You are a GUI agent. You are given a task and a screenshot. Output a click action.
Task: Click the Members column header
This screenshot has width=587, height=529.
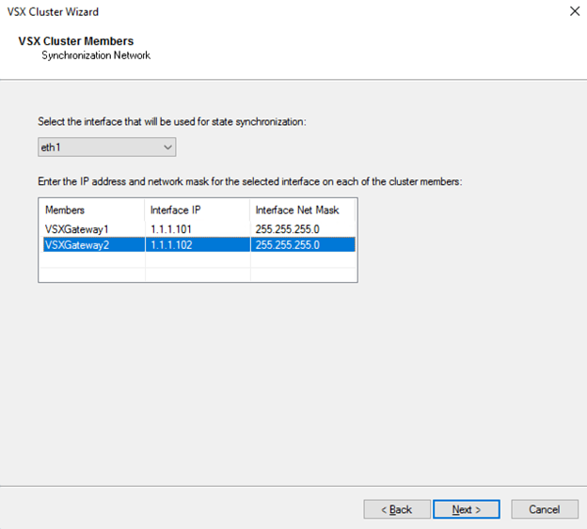click(x=93, y=210)
